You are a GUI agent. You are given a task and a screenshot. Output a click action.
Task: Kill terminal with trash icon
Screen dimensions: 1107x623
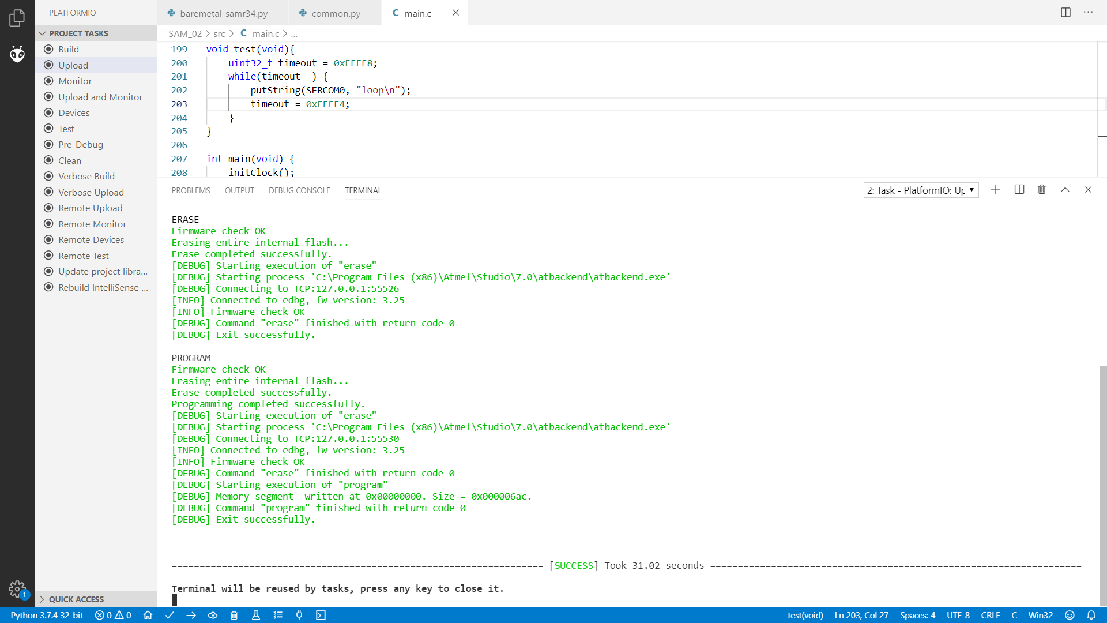pos(1042,190)
